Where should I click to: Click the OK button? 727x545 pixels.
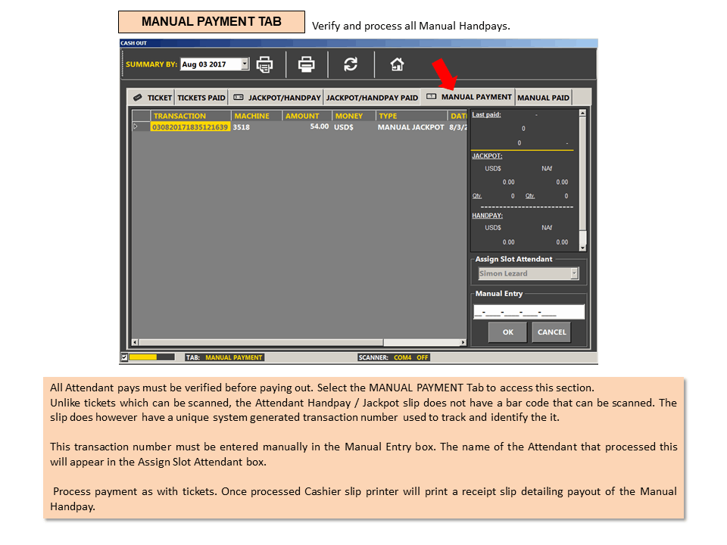coord(507,332)
